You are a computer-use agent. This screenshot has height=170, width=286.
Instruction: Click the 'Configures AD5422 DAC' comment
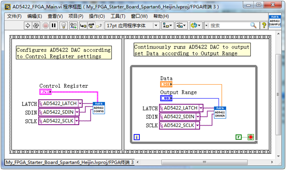click(x=64, y=53)
